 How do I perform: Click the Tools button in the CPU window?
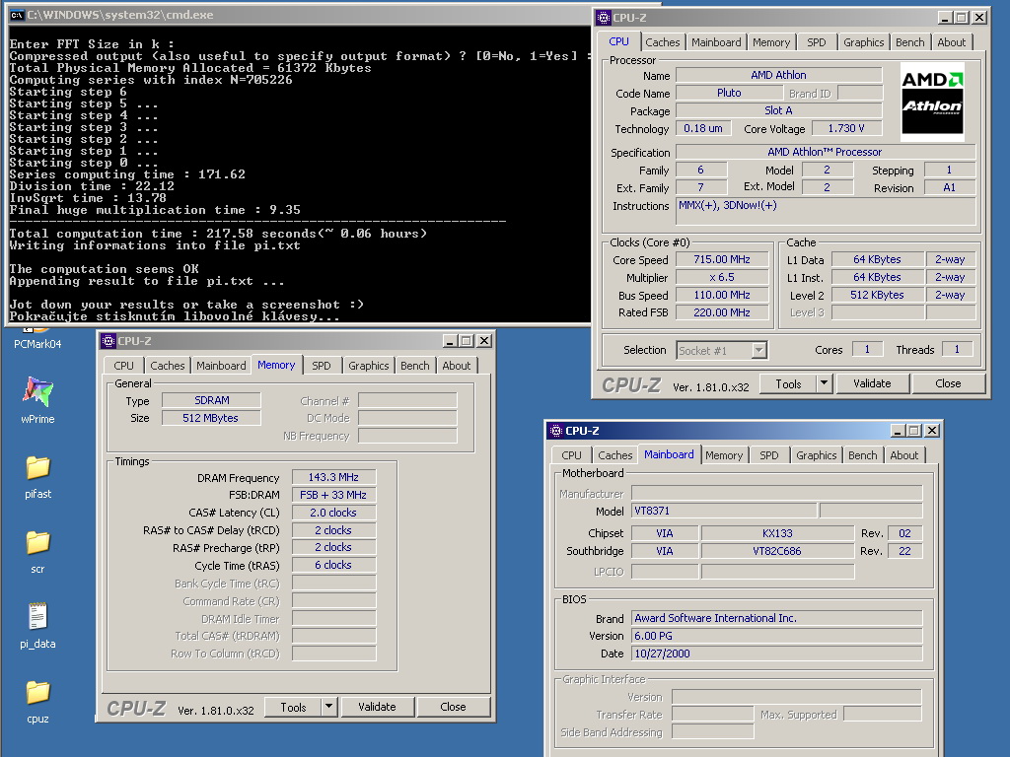[x=788, y=383]
